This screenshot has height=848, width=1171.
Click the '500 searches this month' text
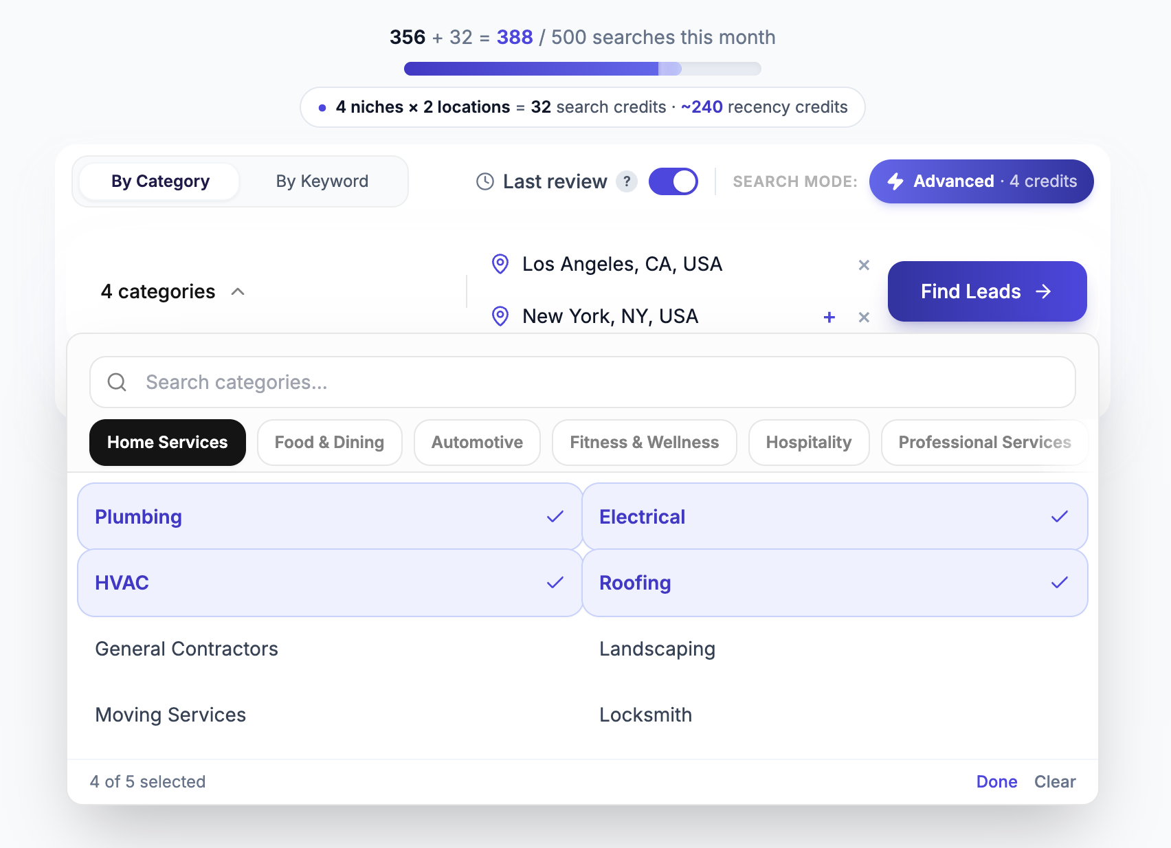[663, 37]
